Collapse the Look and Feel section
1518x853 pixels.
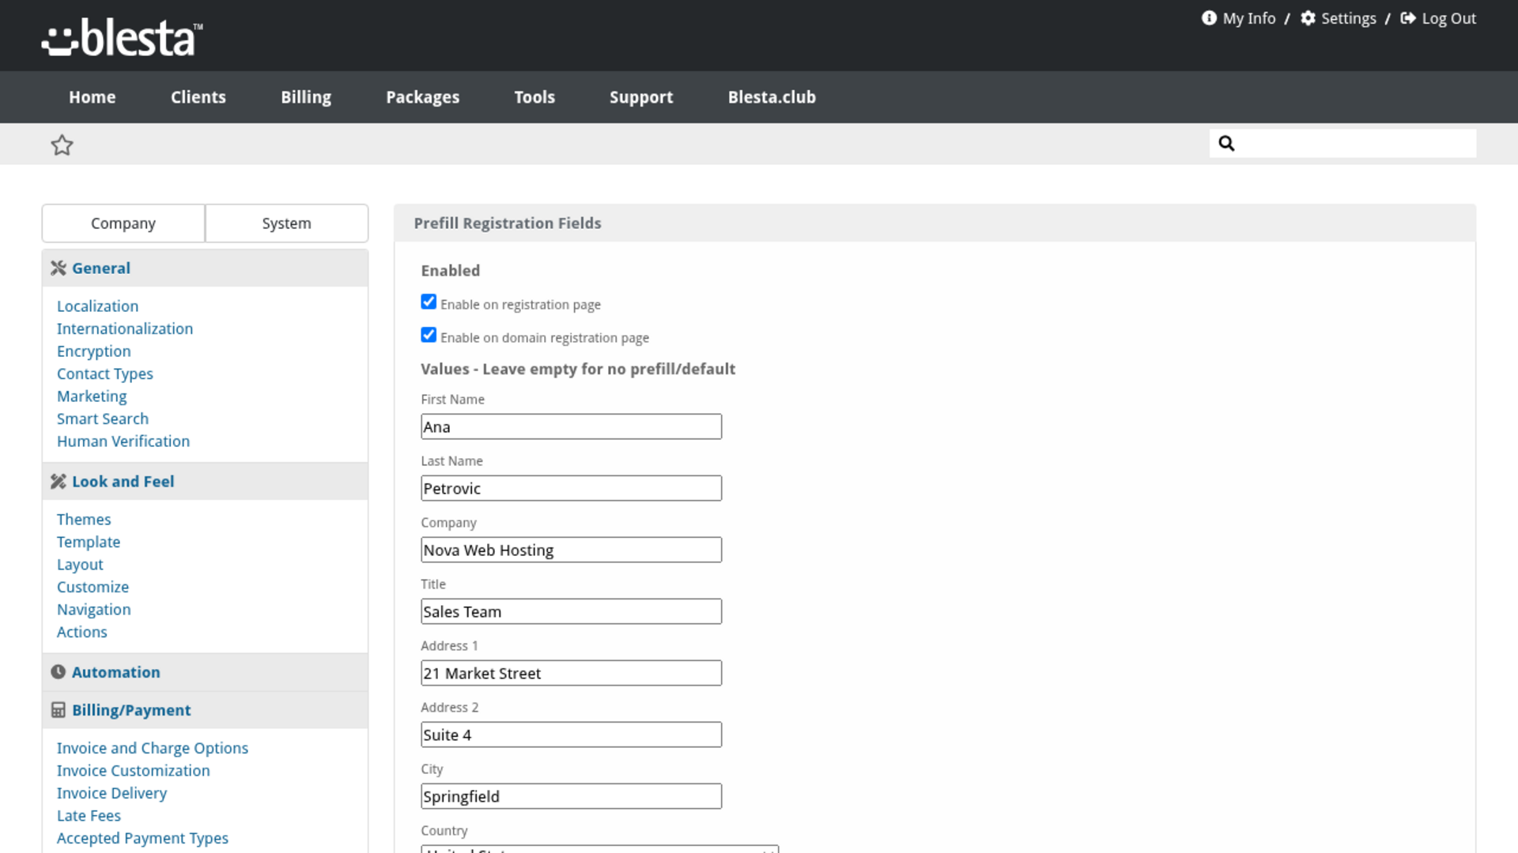pos(205,481)
